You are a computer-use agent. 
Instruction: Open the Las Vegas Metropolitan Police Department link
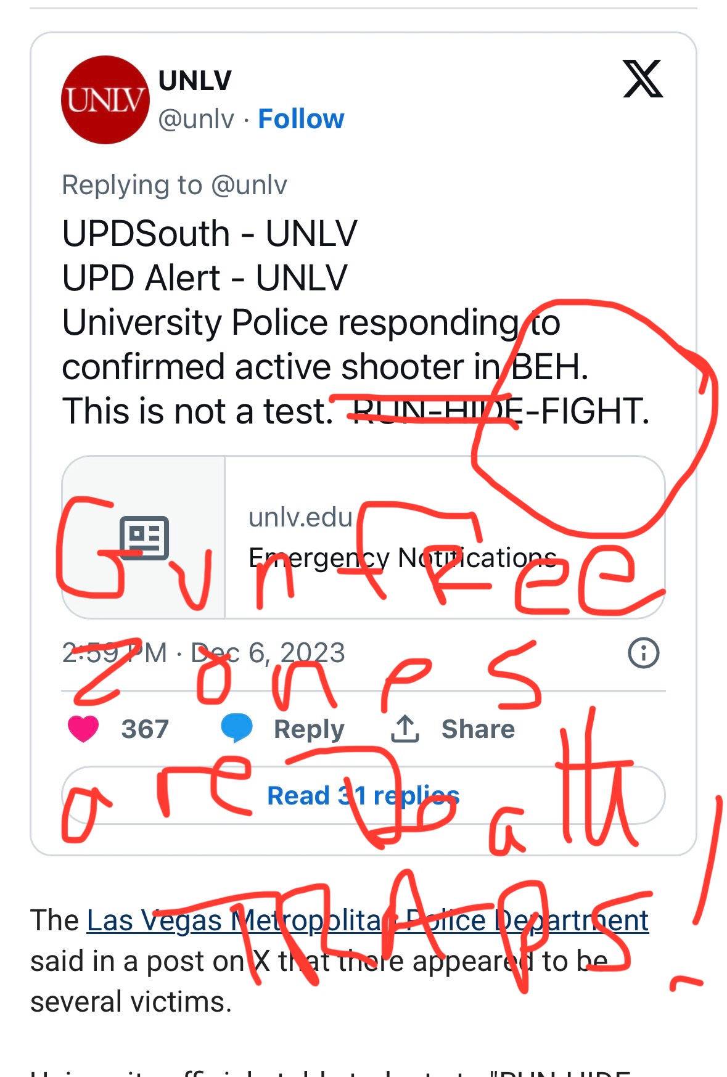point(368,921)
